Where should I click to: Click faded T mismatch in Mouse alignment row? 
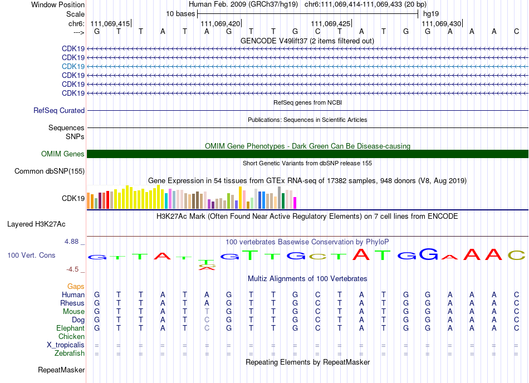point(207,312)
